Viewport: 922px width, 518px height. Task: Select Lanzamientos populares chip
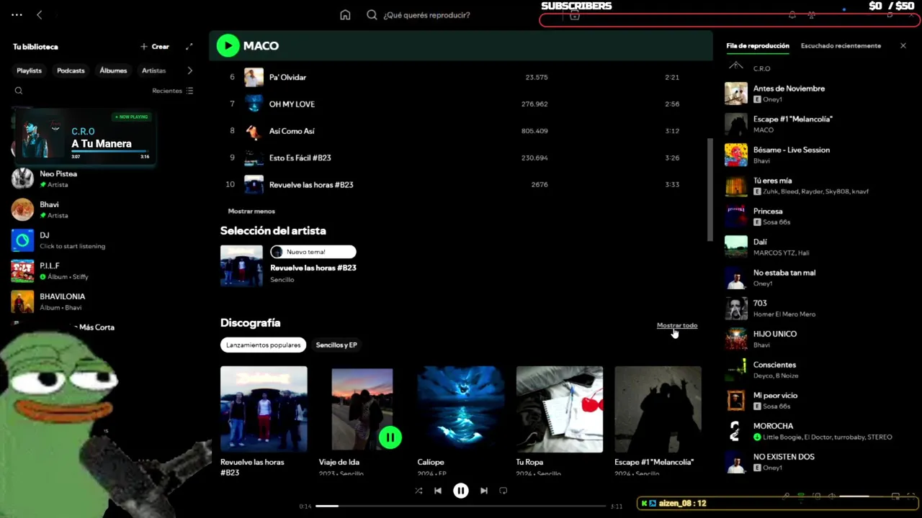[263, 345]
